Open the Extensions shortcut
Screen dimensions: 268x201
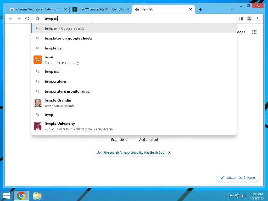[119, 140]
